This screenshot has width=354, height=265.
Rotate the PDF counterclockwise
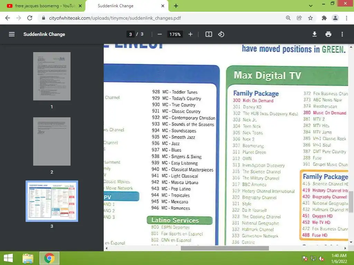[x=221, y=34]
